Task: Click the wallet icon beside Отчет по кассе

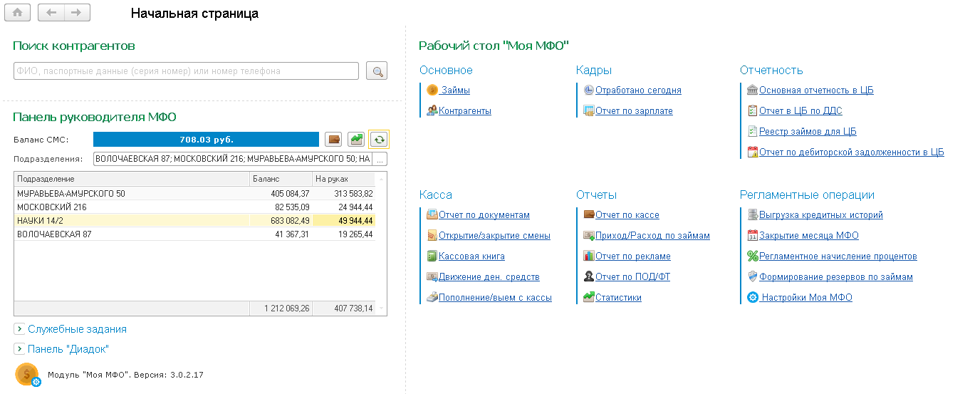Action: point(589,214)
